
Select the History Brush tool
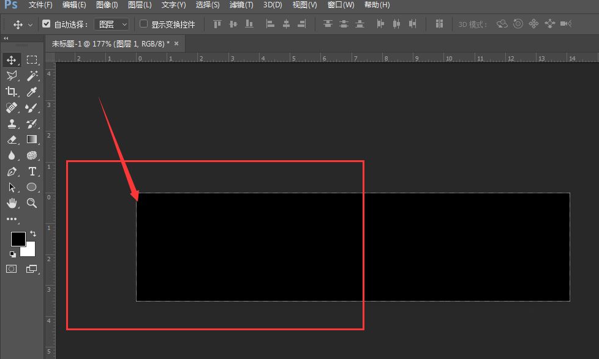click(x=32, y=124)
